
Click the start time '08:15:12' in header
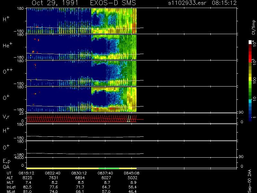[x=224, y=3]
